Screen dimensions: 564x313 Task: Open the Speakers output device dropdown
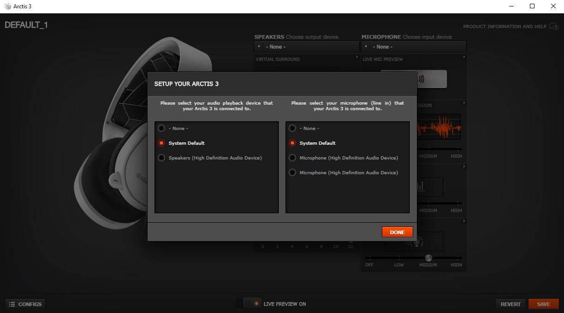click(x=307, y=47)
